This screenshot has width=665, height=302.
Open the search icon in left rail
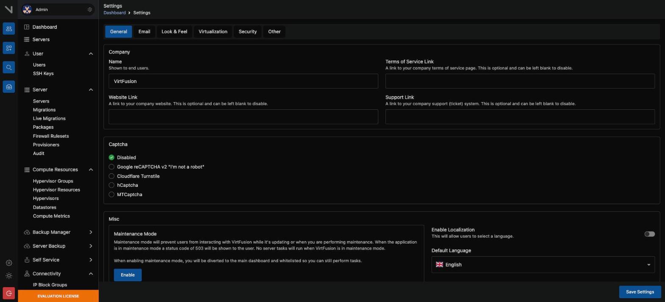tap(8, 67)
